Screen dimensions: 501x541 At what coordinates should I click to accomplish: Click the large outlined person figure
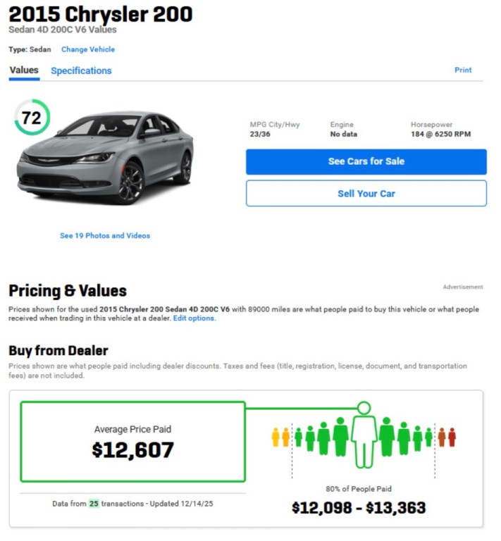tap(364, 441)
